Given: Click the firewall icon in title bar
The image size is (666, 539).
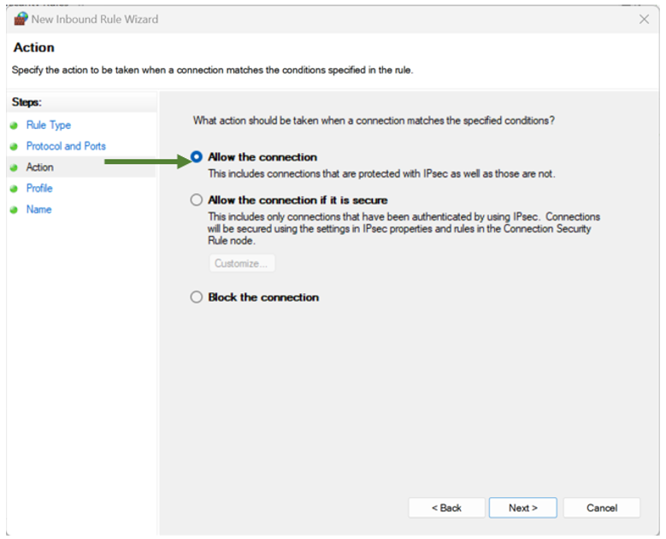Looking at the screenshot, I should (21, 19).
